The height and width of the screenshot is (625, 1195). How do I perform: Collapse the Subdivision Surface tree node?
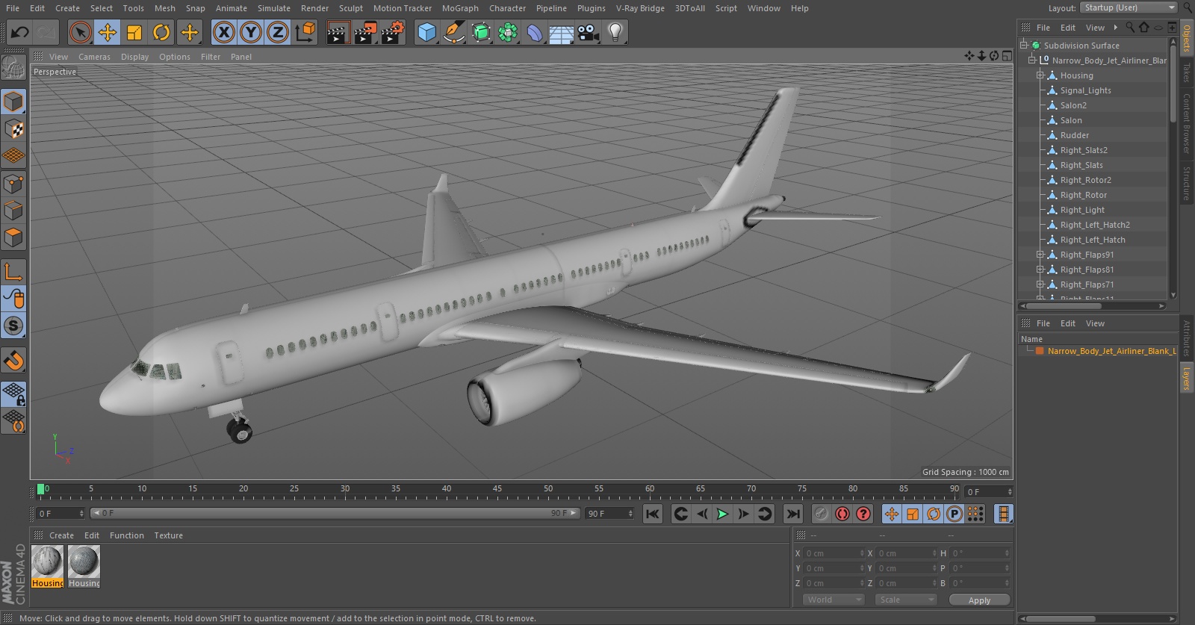pyautogui.click(x=1024, y=46)
